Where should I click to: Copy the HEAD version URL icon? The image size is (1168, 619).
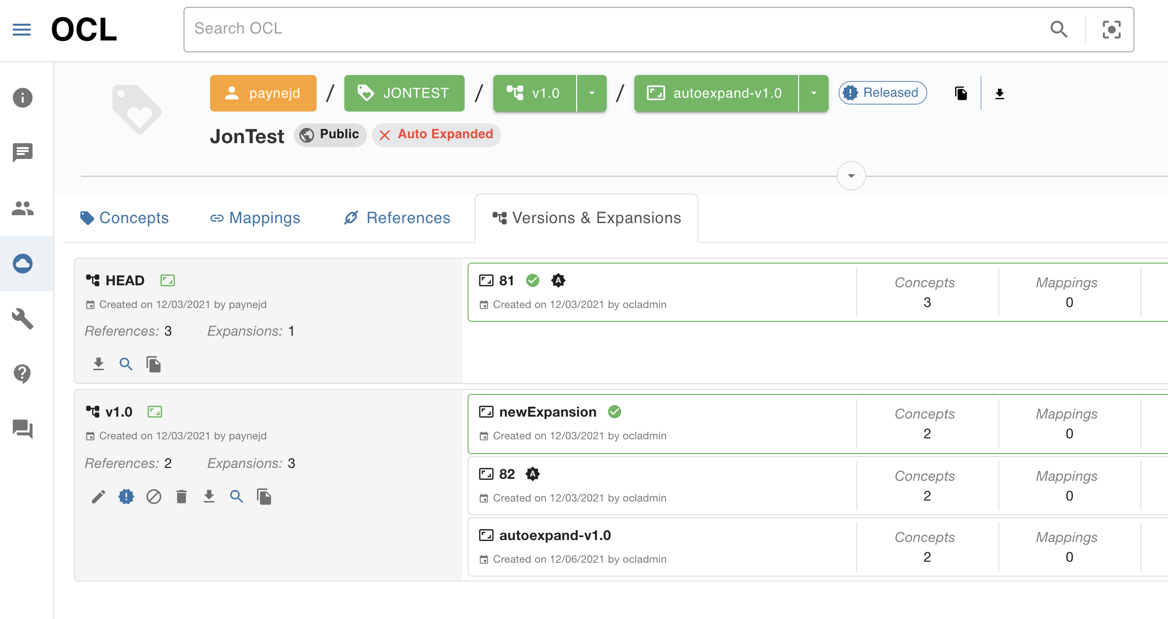(153, 364)
